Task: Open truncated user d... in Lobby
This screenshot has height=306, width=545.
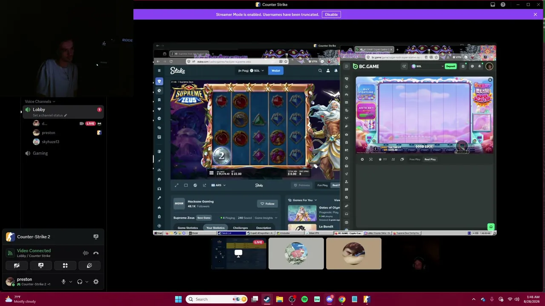Action: tap(44, 124)
